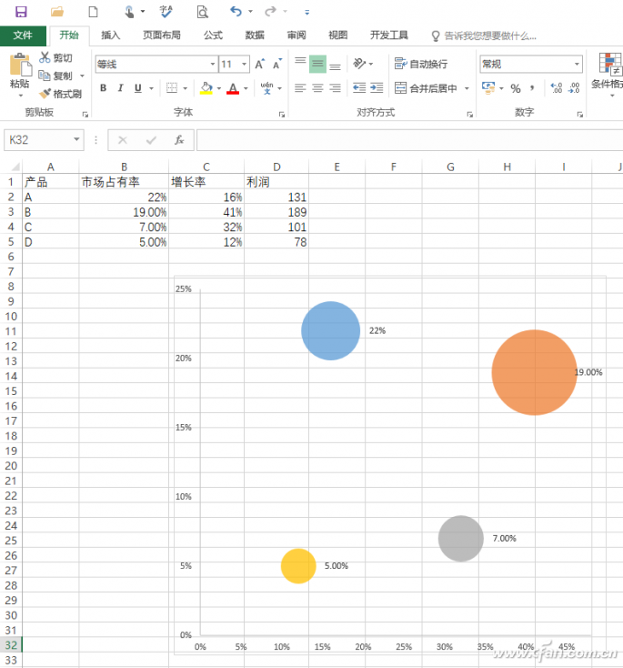The height and width of the screenshot is (668, 623).
Task: Toggle wrap text 自动换行
Action: (421, 64)
